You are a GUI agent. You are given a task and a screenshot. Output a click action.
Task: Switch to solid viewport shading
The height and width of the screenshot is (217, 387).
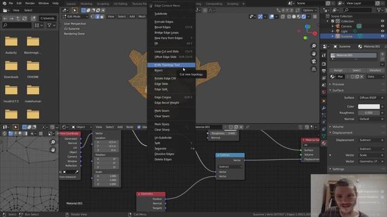point(294,16)
